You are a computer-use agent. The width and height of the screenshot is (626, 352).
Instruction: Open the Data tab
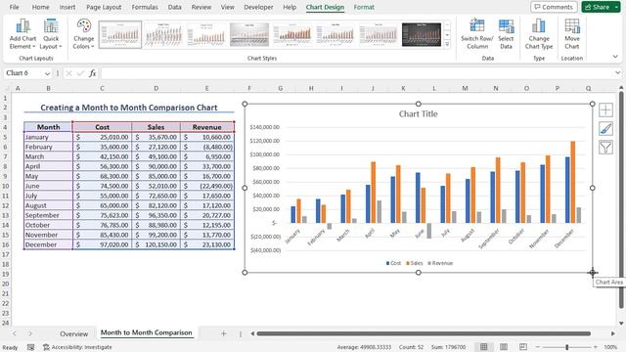[174, 7]
